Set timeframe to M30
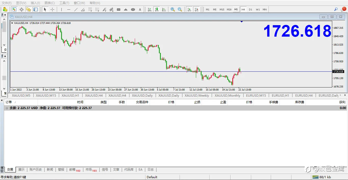This screenshot has width=348, height=180. tap(229, 9)
